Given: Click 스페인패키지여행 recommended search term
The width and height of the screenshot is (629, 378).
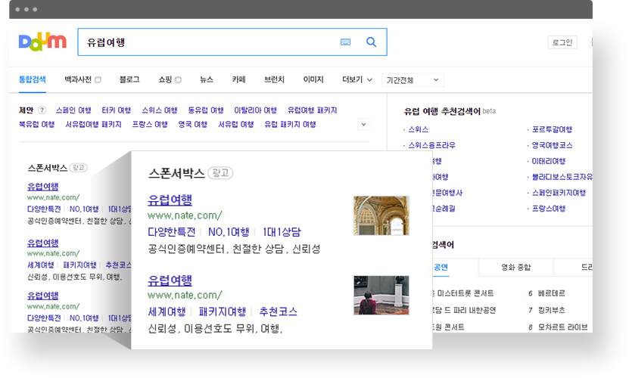Looking at the screenshot, I should click(x=559, y=193).
